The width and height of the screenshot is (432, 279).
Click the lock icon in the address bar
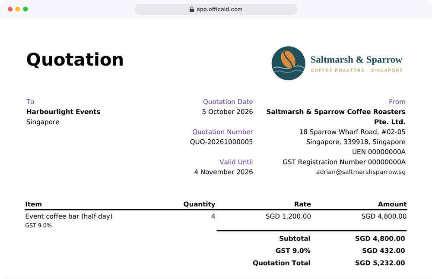click(x=192, y=9)
